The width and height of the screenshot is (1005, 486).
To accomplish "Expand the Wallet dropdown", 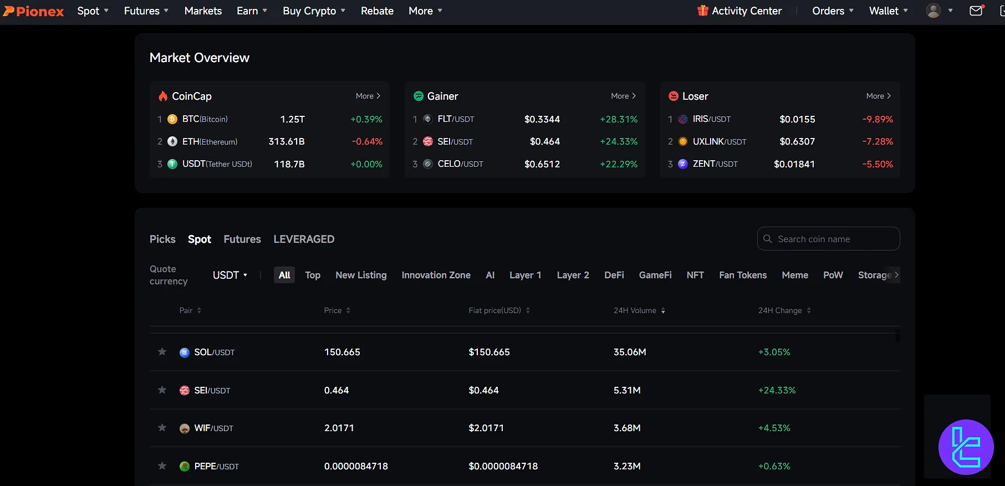I will coord(888,11).
